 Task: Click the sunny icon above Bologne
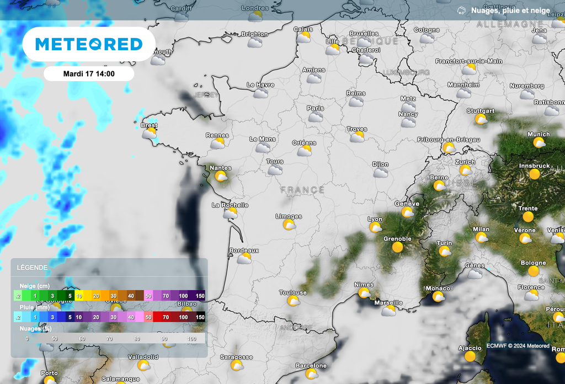(532, 271)
